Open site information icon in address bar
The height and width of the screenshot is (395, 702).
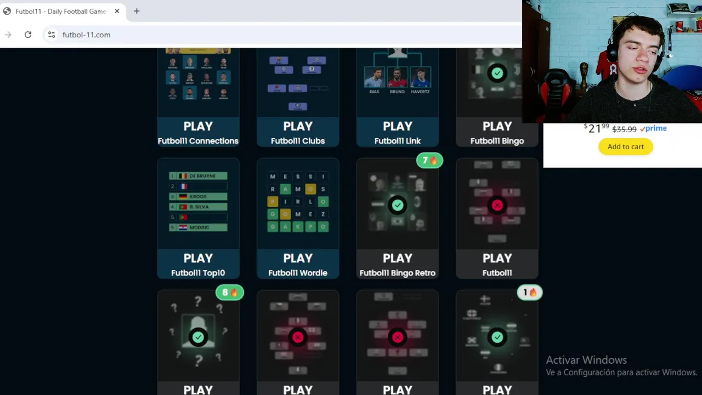[51, 35]
